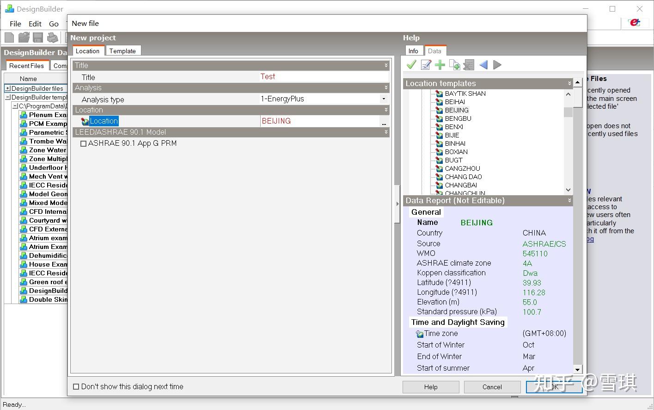Click the help panel scroll-up arrow
The width and height of the screenshot is (654, 410).
pos(577,82)
